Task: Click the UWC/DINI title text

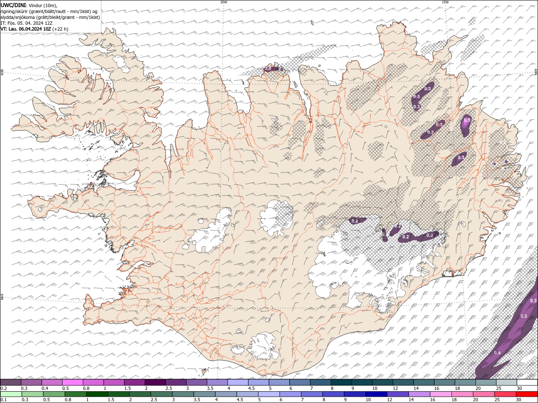Action: click(x=13, y=5)
